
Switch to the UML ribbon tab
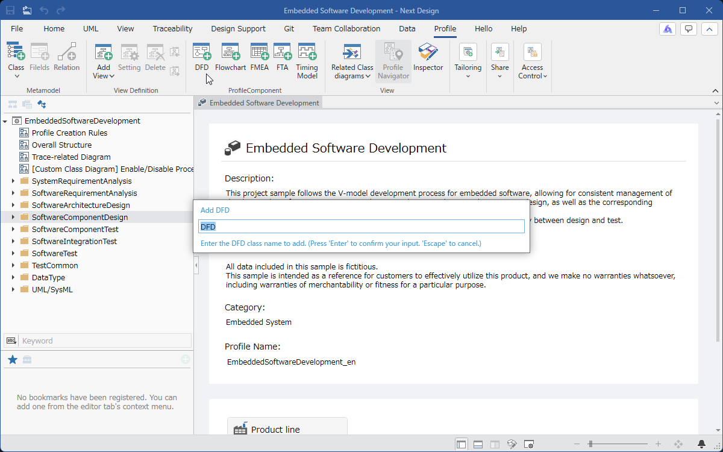pos(90,28)
